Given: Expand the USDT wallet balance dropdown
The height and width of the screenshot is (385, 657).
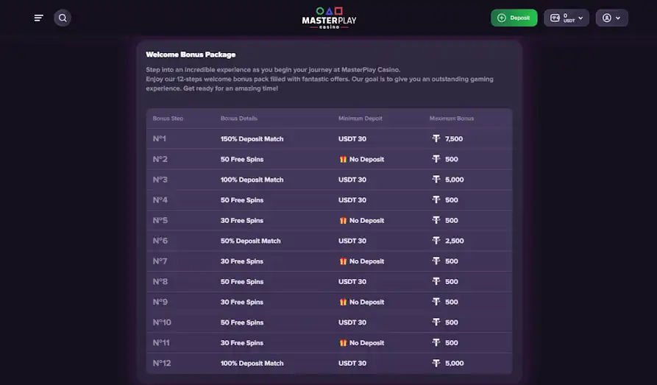Looking at the screenshot, I should pos(567,18).
